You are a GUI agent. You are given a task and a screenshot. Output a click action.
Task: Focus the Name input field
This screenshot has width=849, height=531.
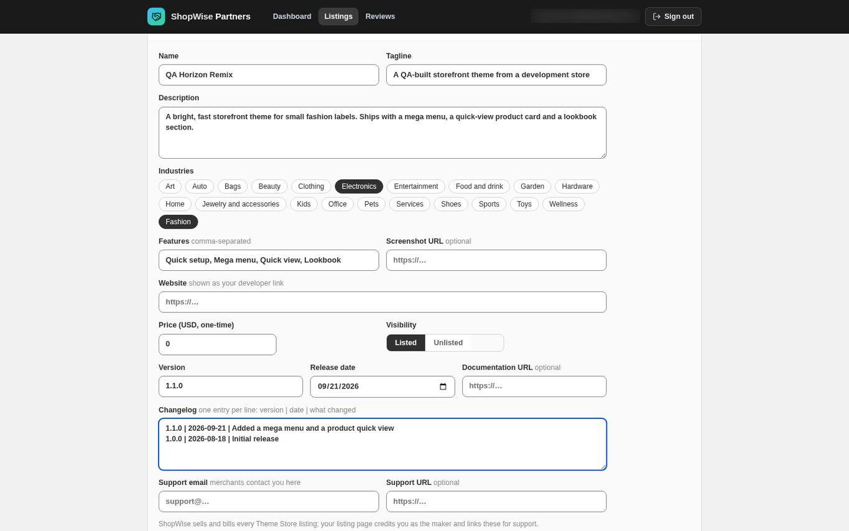click(269, 75)
